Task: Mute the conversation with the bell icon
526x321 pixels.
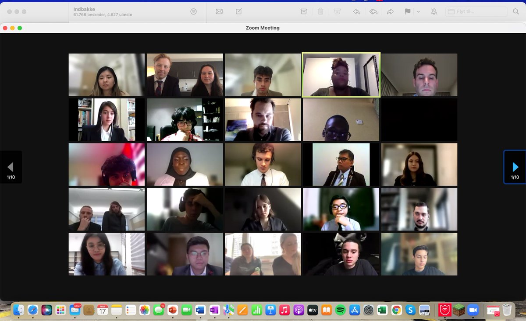Action: pos(434,11)
